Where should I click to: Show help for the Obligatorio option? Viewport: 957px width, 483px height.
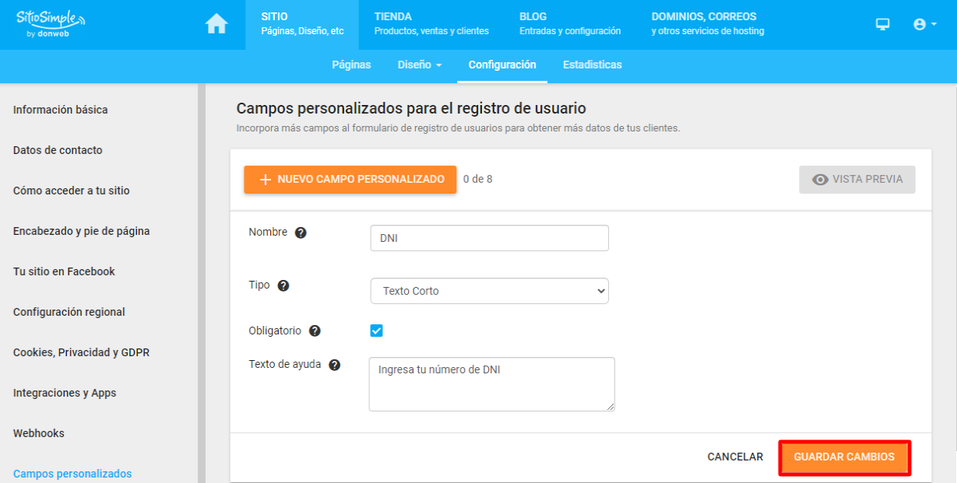click(315, 331)
